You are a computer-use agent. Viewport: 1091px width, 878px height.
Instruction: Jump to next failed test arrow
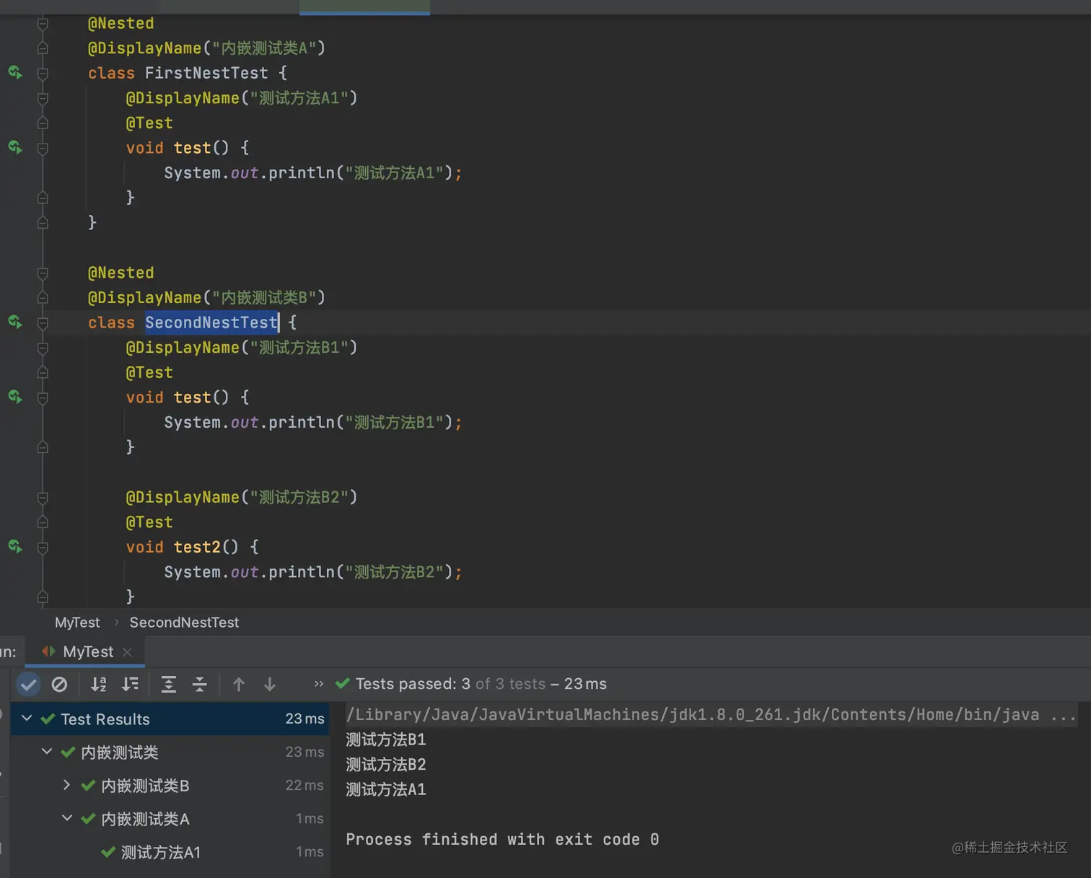point(270,684)
